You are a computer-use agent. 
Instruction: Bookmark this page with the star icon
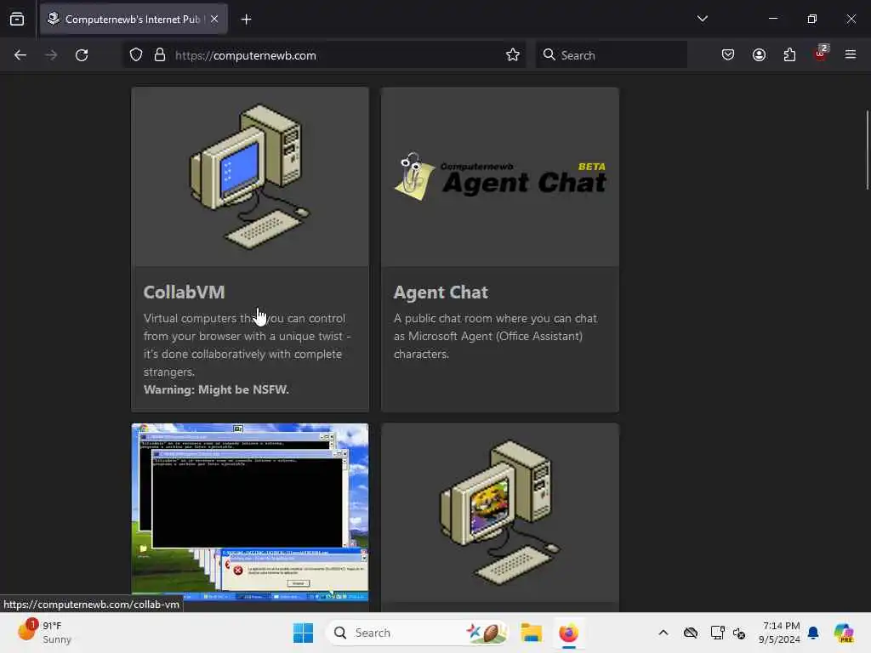(x=513, y=55)
